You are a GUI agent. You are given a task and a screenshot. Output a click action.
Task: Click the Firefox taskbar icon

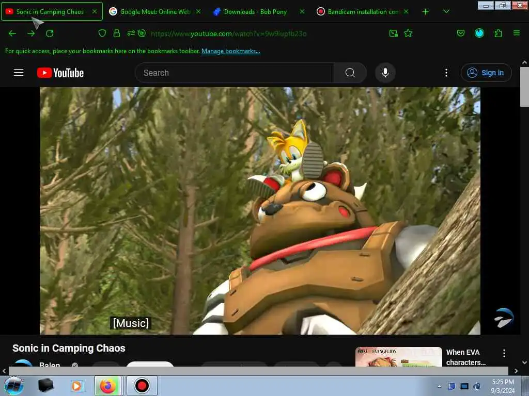click(x=108, y=386)
